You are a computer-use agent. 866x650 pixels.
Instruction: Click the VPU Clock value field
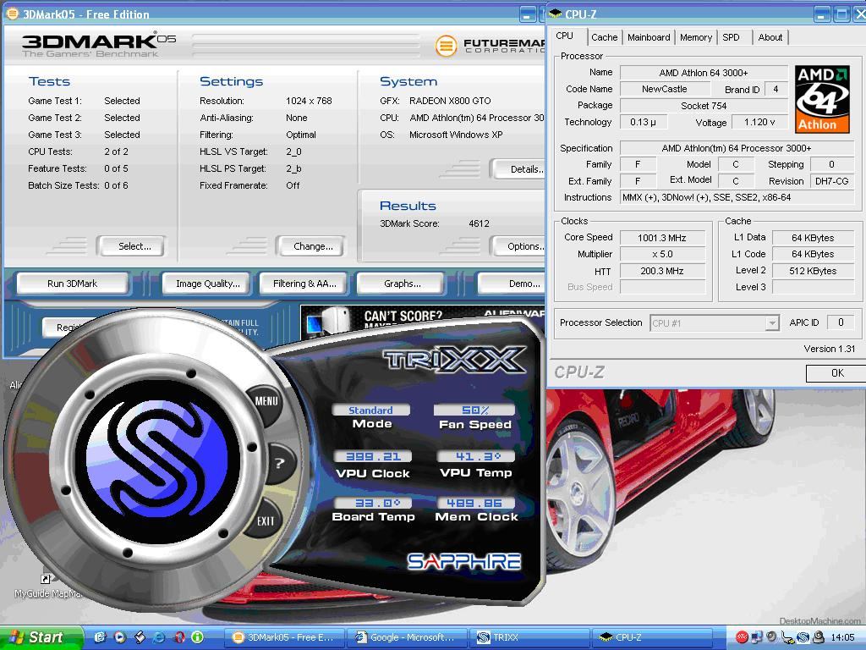coord(373,456)
